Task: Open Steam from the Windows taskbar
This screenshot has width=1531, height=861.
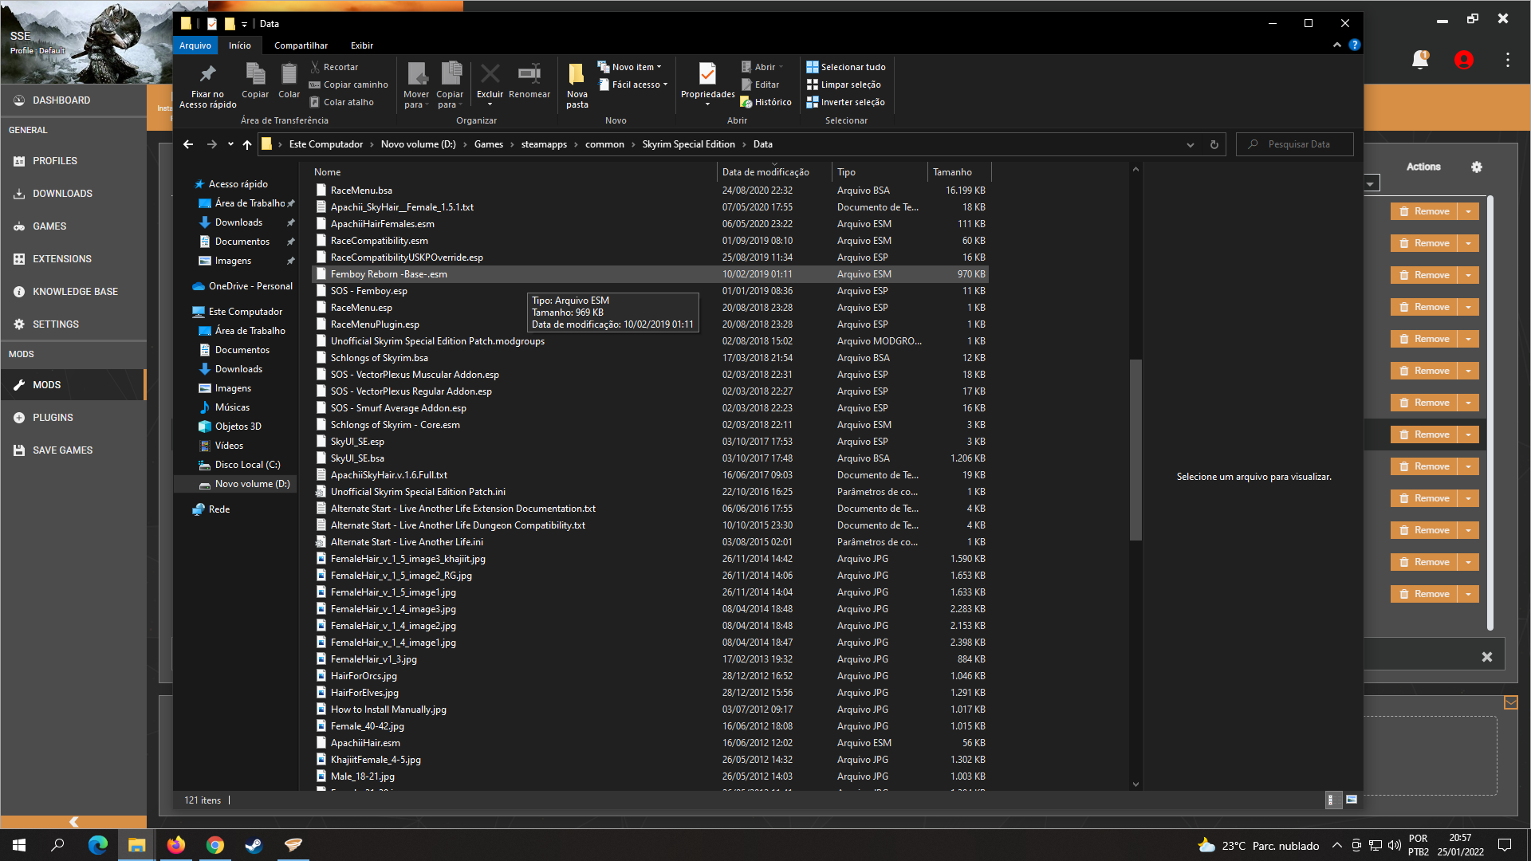Action: click(254, 845)
